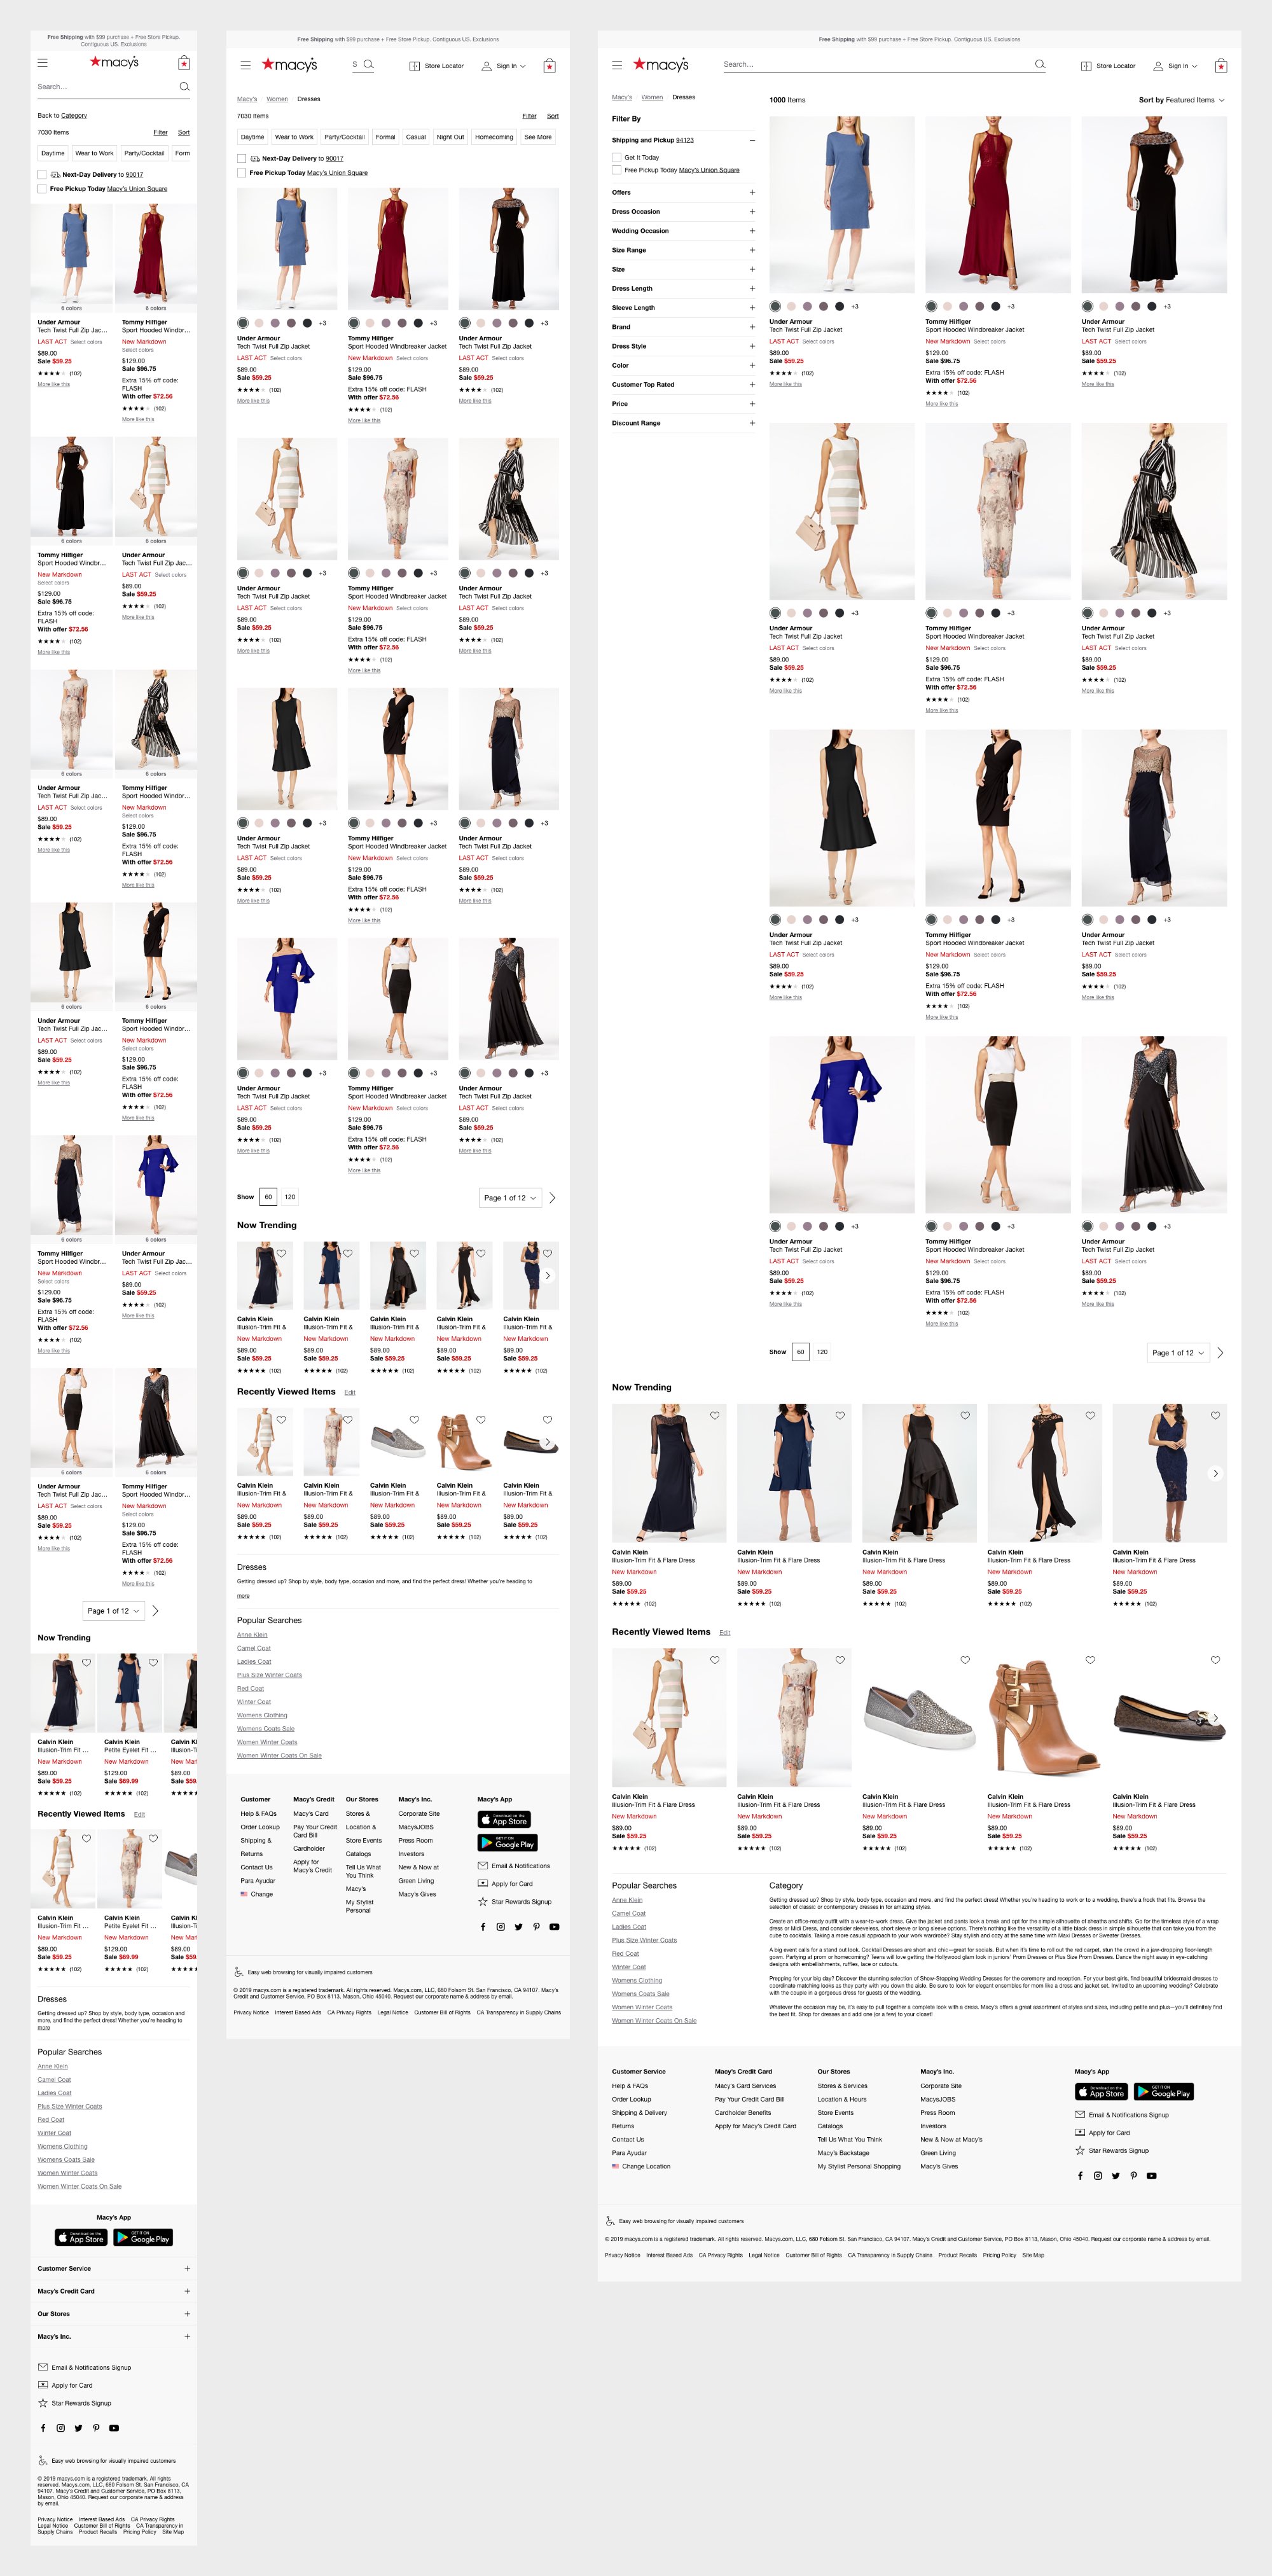Expand the Dress Occasion filter
The width and height of the screenshot is (1272, 2576).
click(683, 212)
